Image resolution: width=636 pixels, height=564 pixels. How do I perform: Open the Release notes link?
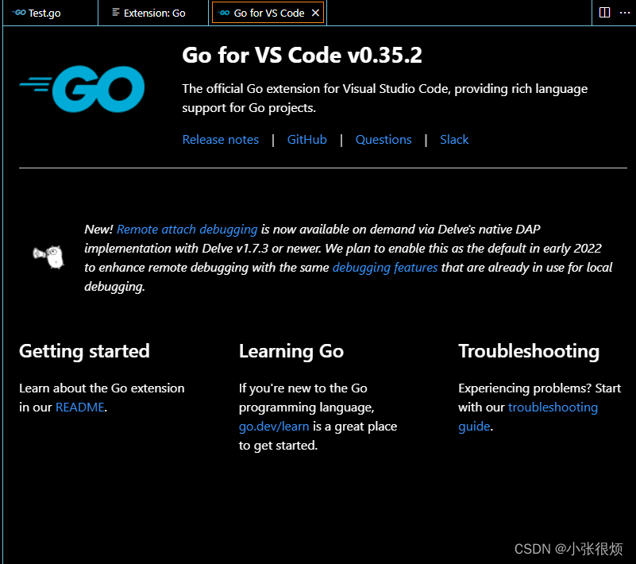coord(220,140)
